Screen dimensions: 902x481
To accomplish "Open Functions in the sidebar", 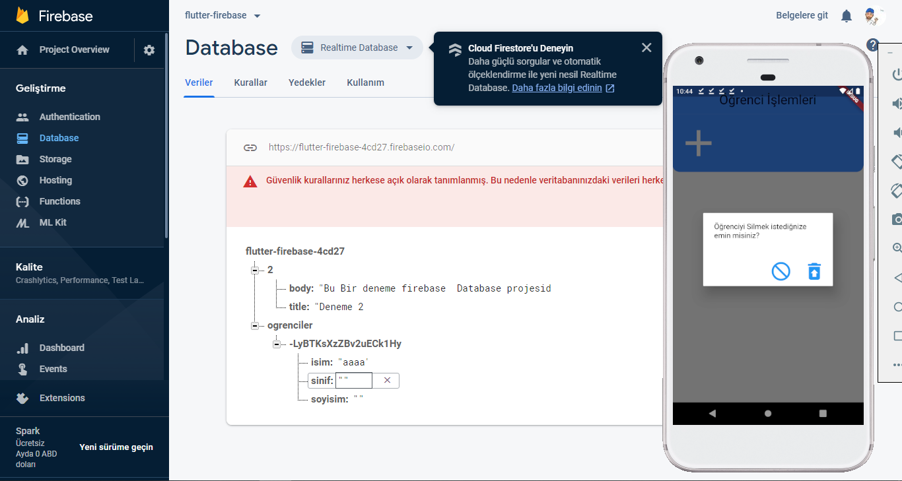I will pyautogui.click(x=59, y=201).
